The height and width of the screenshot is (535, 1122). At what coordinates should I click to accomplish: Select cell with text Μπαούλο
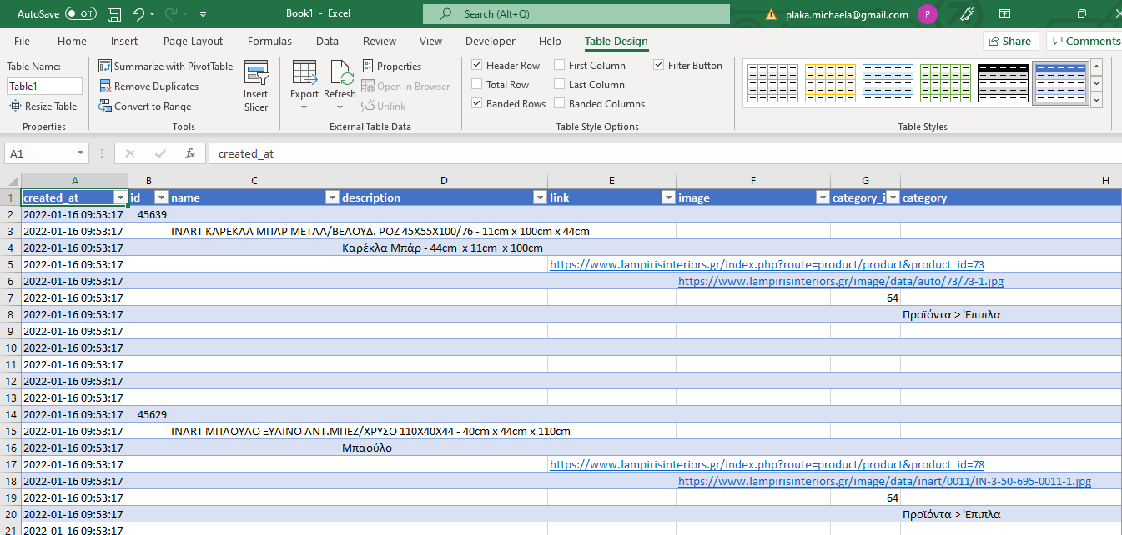(444, 448)
